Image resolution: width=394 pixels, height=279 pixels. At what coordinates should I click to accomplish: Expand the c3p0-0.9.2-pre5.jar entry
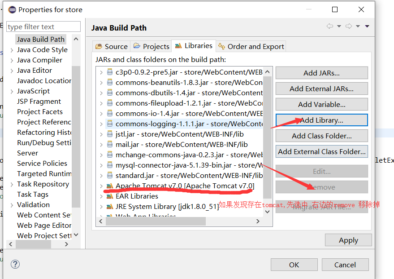pyautogui.click(x=101, y=71)
